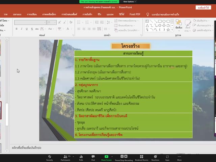Toggle text shadow S button
The height and width of the screenshot is (162, 216).
32,29
